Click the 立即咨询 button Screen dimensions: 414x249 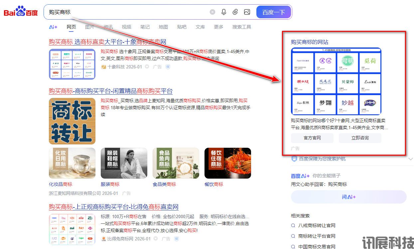[360, 138]
